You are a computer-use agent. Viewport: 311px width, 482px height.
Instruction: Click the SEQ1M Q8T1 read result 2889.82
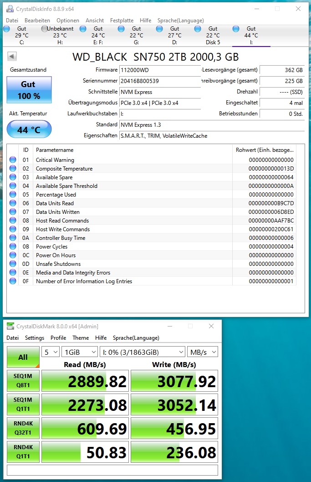(85, 381)
